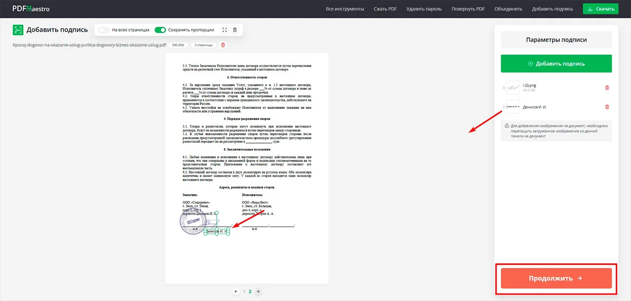Select the i (2).png signature thumbnail
Screen dimensions: 631x301
coord(513,88)
